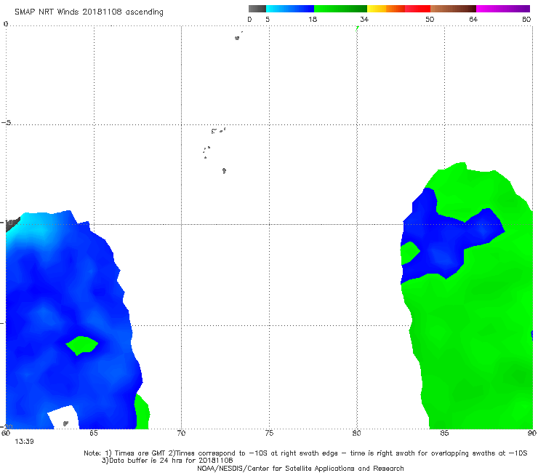Image resolution: width=538 pixels, height=473 pixels.
Task: Click the longitude label '65'
Action: click(x=94, y=433)
